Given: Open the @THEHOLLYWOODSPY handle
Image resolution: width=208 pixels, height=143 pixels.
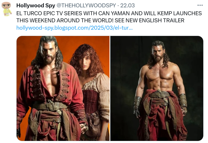Looking at the screenshot, I should 86,6.
